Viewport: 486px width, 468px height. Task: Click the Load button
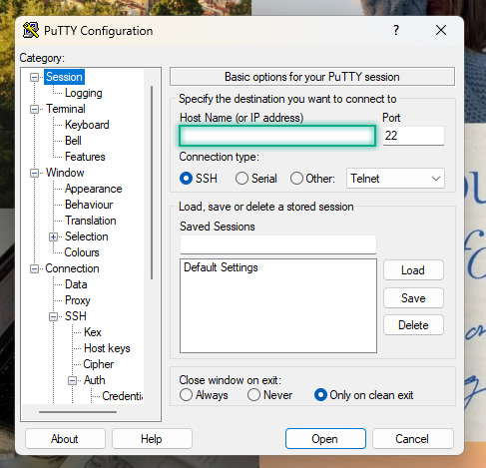click(x=413, y=270)
